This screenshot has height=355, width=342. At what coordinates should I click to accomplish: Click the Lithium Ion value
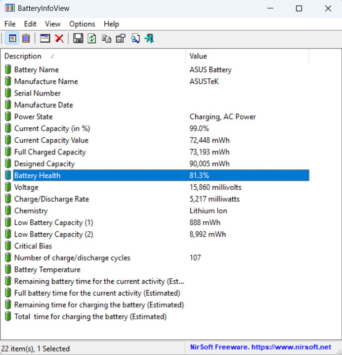click(208, 211)
